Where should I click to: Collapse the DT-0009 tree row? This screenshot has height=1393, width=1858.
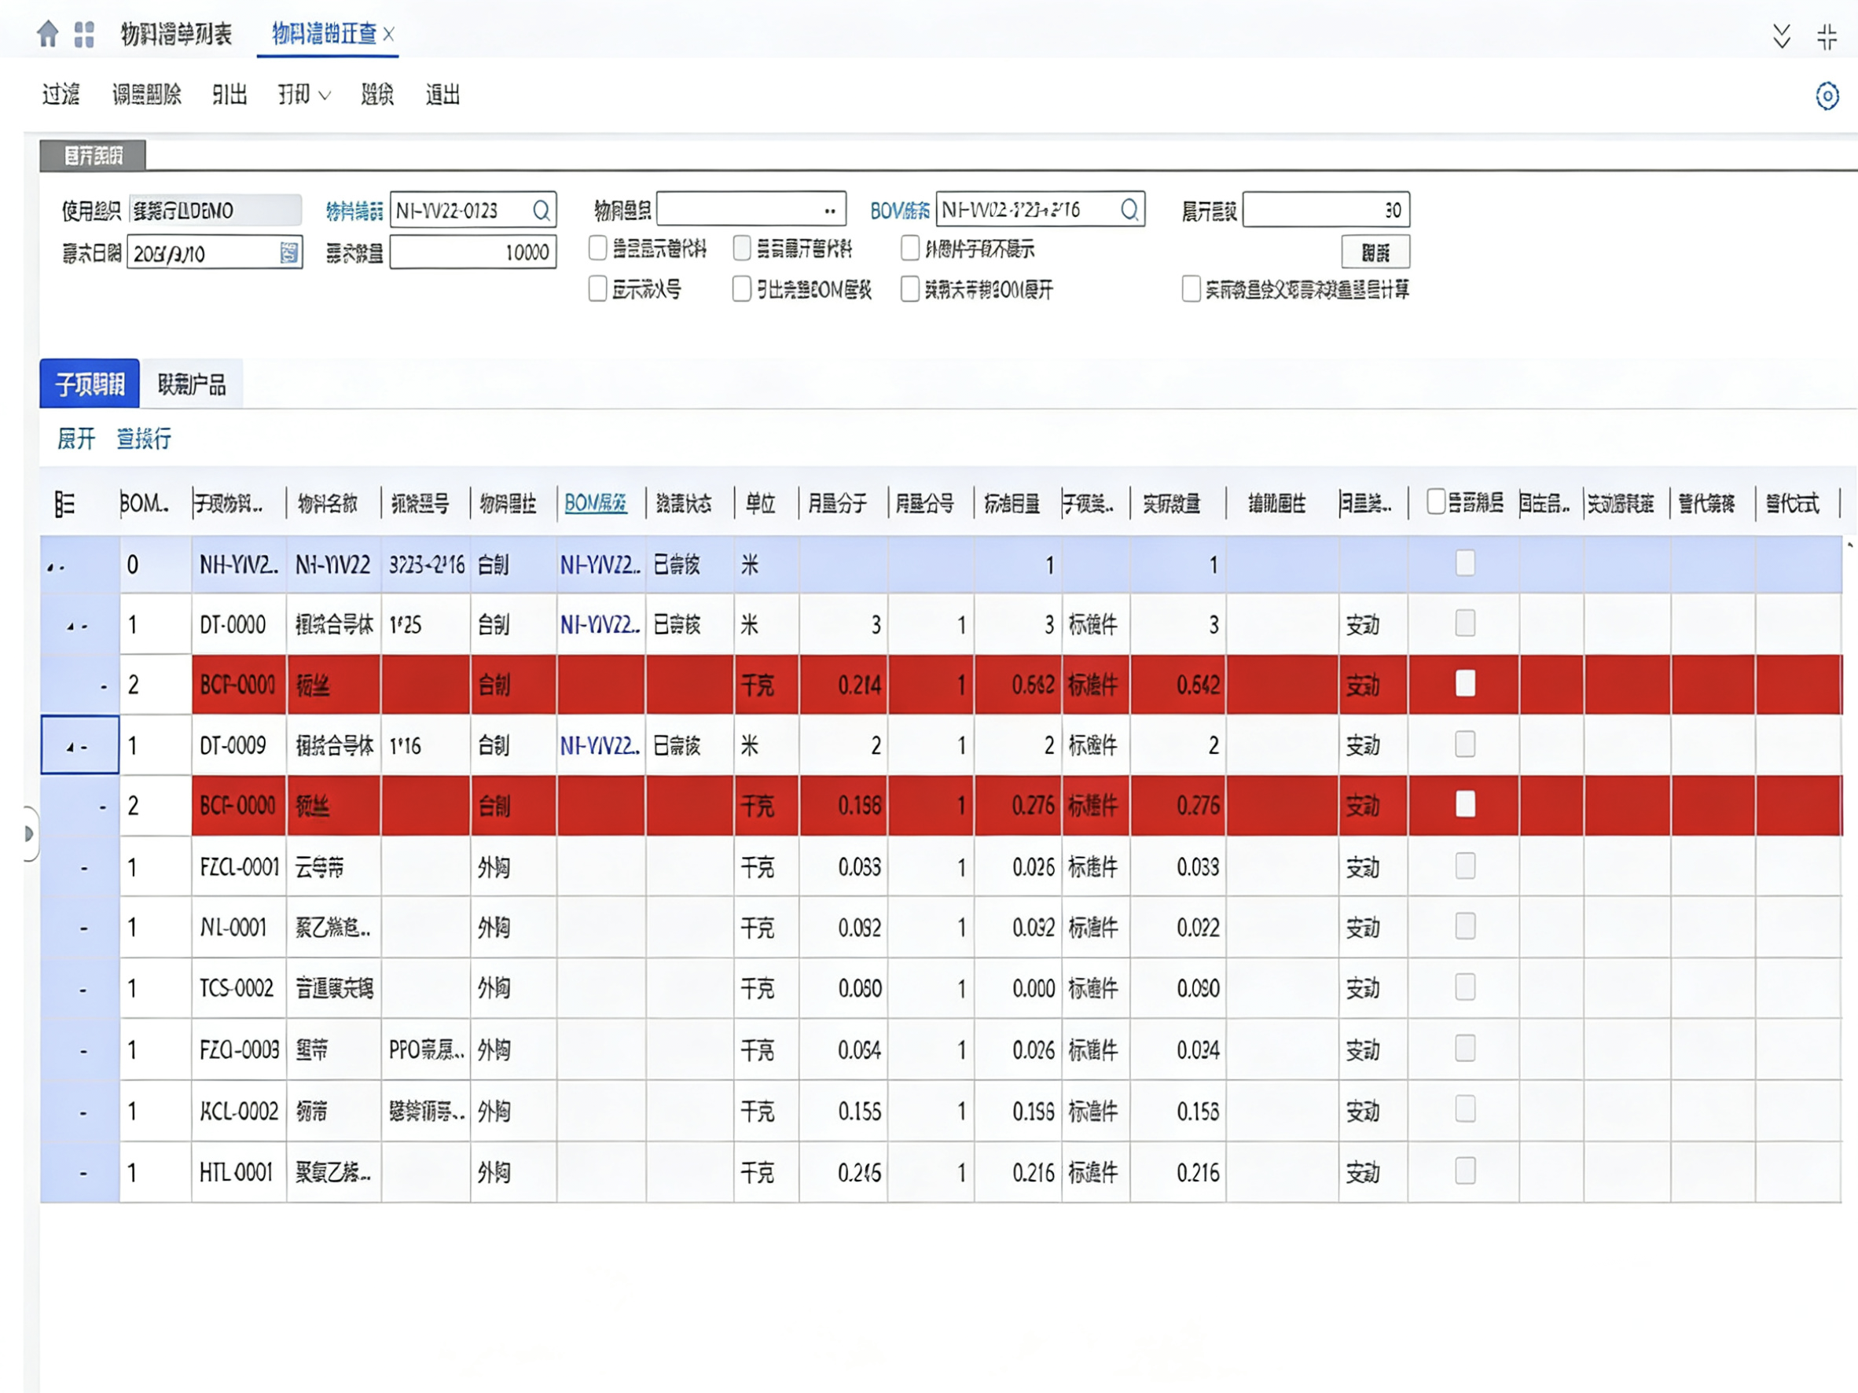pyautogui.click(x=72, y=747)
